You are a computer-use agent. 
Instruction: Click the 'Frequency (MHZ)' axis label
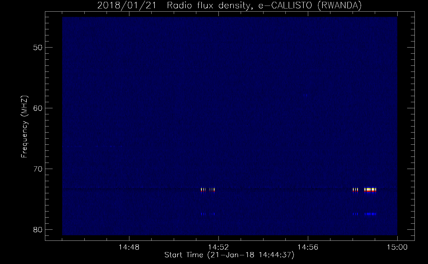click(x=24, y=127)
